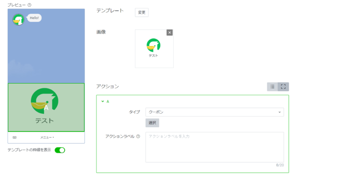Click the 変更 template button
The height and width of the screenshot is (183, 349).
point(142,13)
